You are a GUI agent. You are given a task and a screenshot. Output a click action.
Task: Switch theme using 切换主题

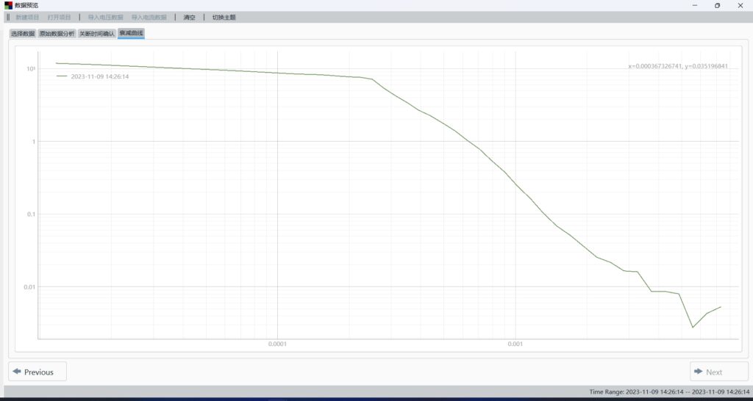click(x=224, y=17)
